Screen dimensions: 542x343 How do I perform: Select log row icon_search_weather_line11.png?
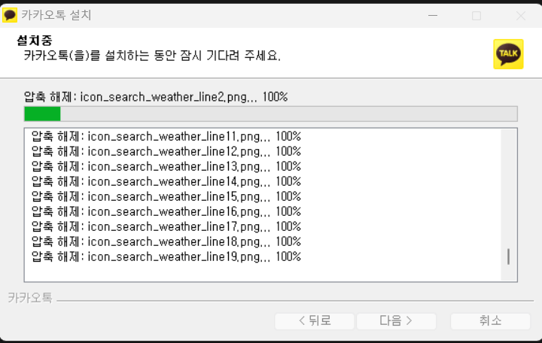pyautogui.click(x=166, y=136)
